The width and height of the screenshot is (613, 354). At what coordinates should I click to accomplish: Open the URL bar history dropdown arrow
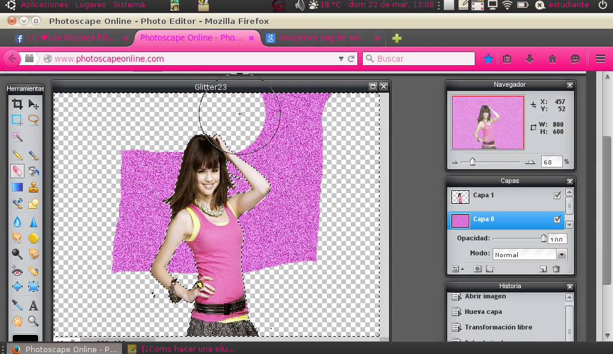tap(341, 59)
